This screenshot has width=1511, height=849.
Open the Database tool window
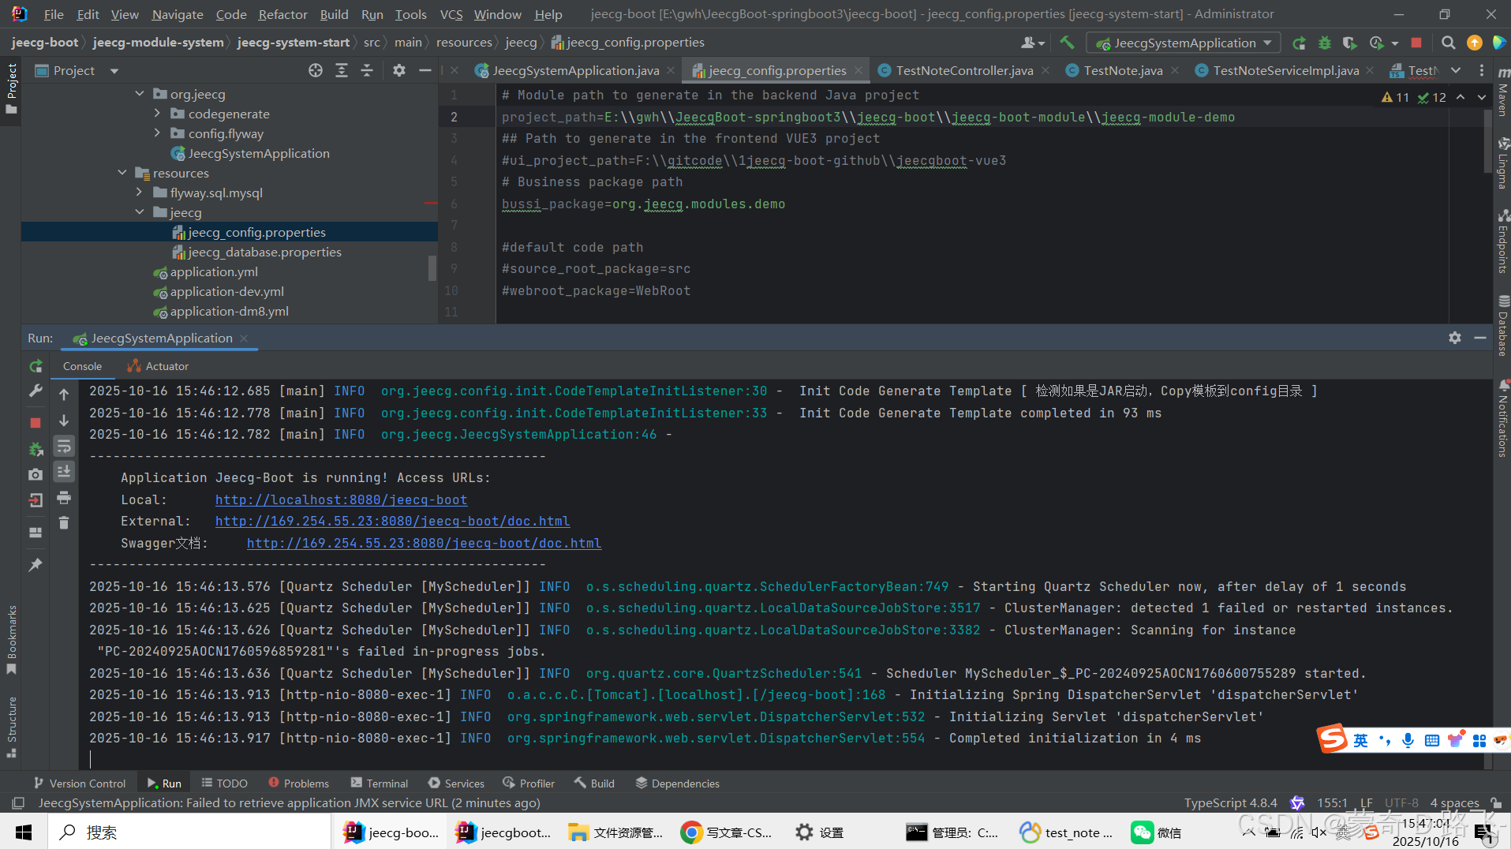point(1503,325)
